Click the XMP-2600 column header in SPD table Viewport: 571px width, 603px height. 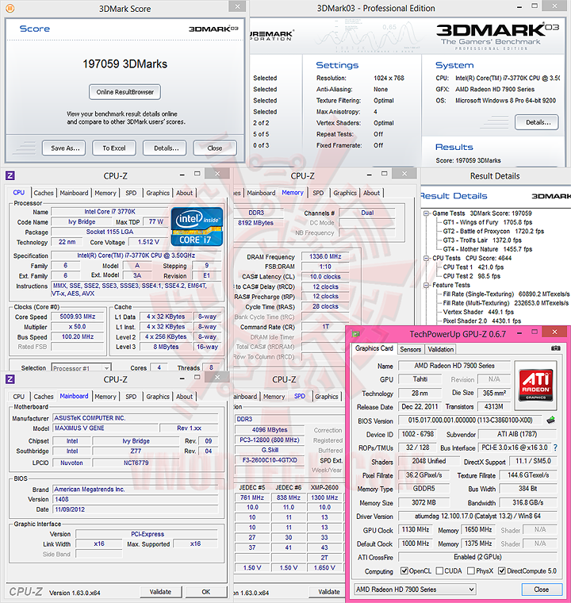pos(324,487)
